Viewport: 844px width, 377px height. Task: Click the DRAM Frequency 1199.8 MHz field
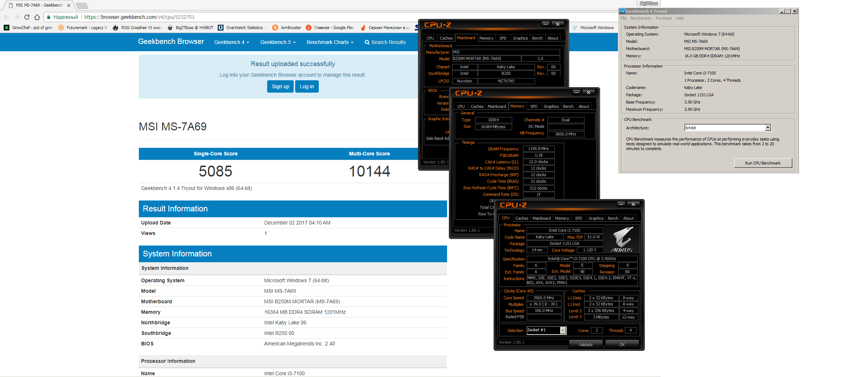click(538, 149)
